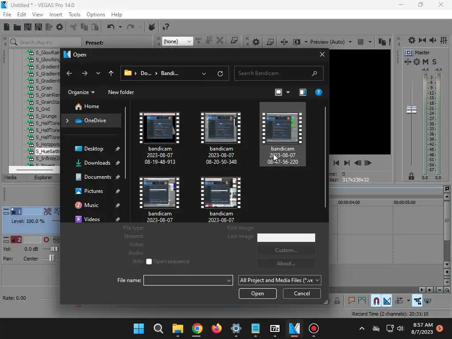Click New folder in Open dialog
Screen dimensions: 452x339
pyautogui.click(x=121, y=92)
